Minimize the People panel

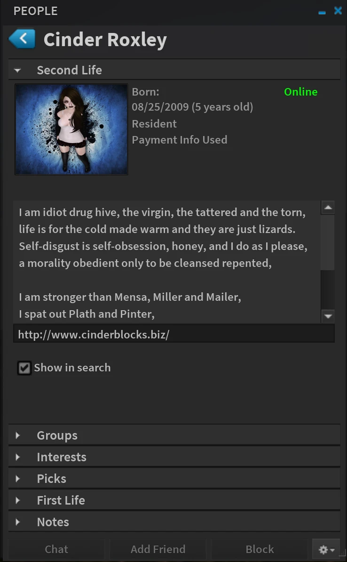322,12
